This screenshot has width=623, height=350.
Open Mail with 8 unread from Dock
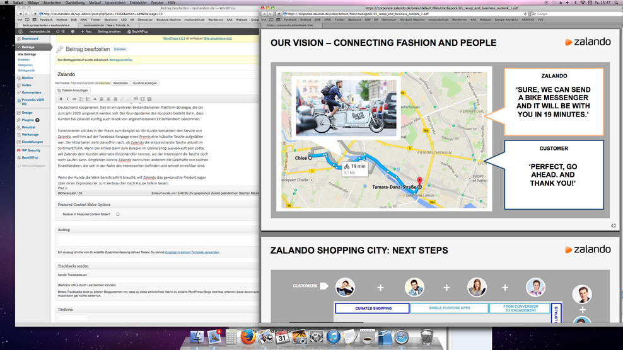pos(214,337)
